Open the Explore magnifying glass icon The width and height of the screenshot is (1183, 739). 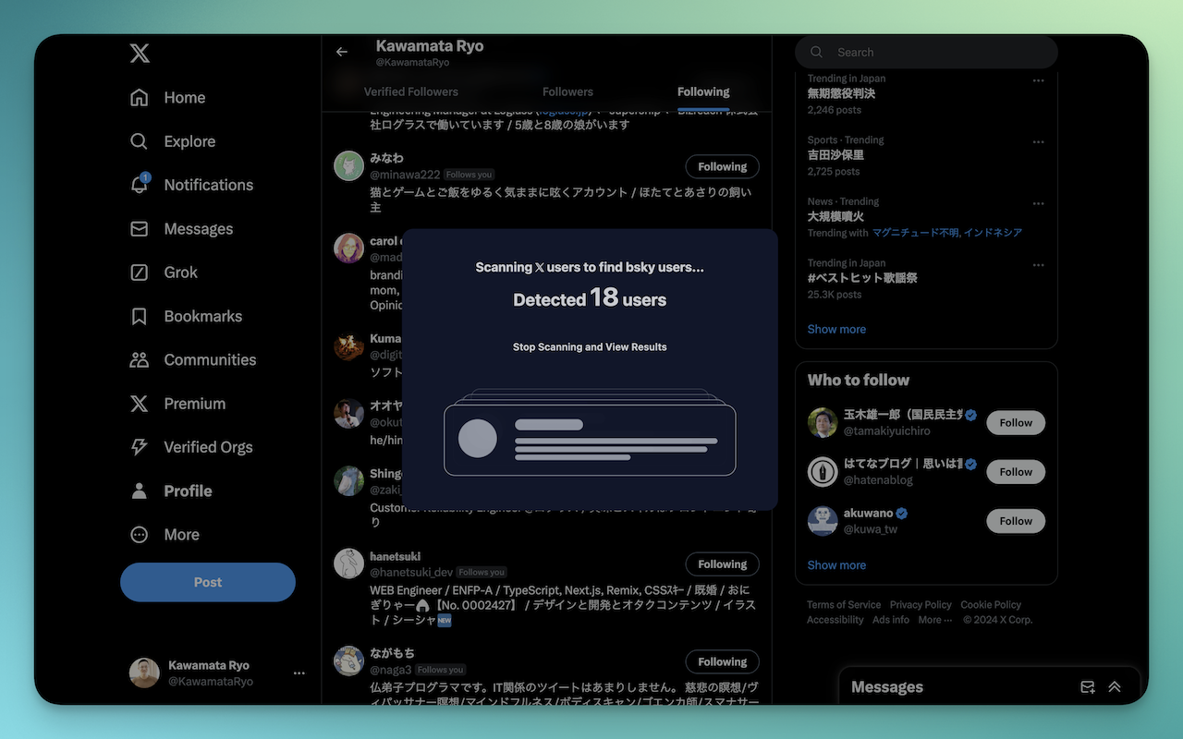[139, 141]
